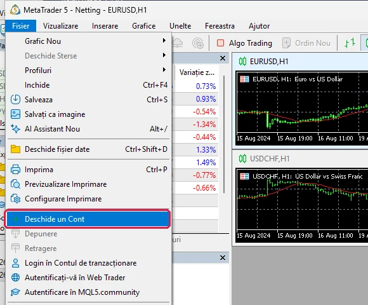Select Salveaza menu entry text
Image resolution: width=368 pixels, height=305 pixels.
(39, 100)
